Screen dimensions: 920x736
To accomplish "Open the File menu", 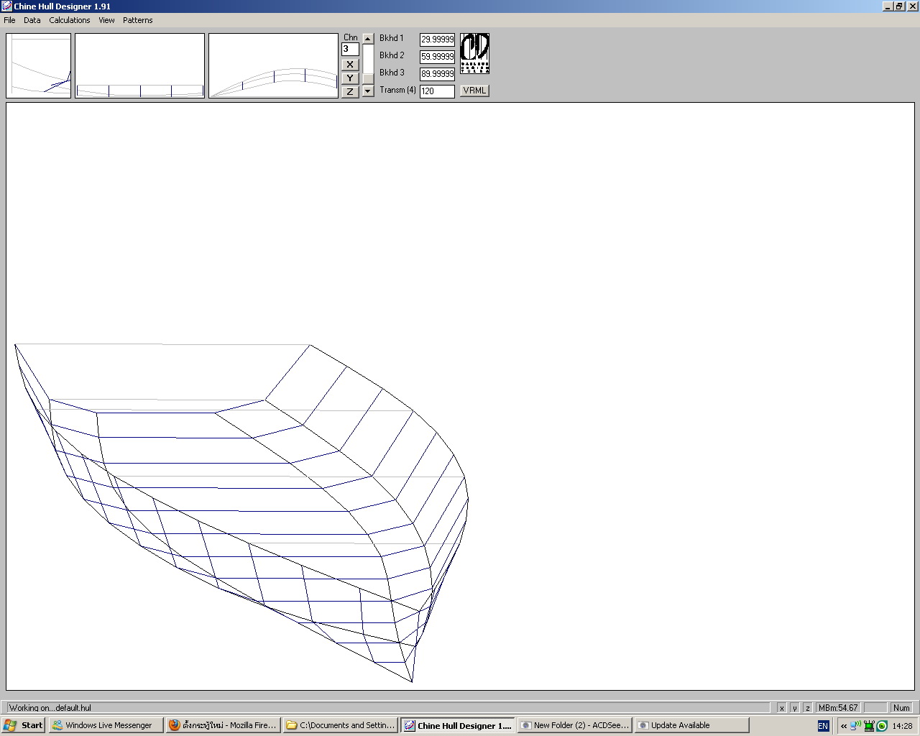I will pyautogui.click(x=9, y=20).
